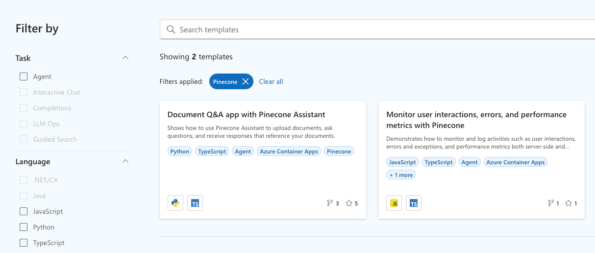Viewport: 595px width, 253px height.
Task: Click star icon on Document Q&A card
Action: [349, 203]
